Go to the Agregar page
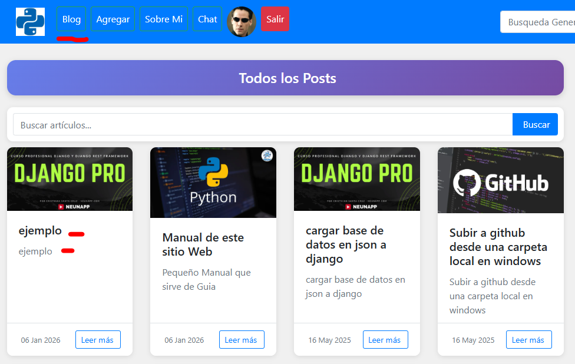The height and width of the screenshot is (364, 575). 113,19
